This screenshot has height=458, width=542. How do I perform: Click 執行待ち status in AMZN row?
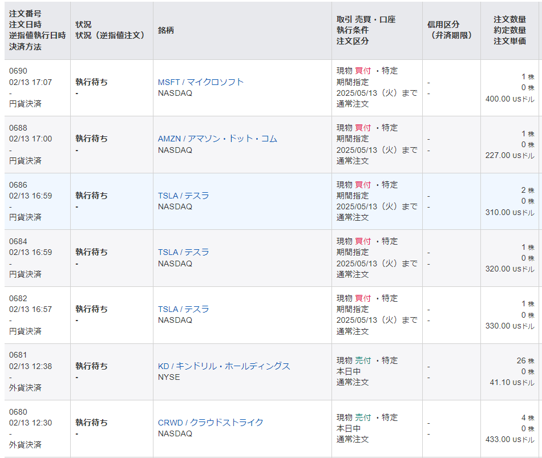92,139
